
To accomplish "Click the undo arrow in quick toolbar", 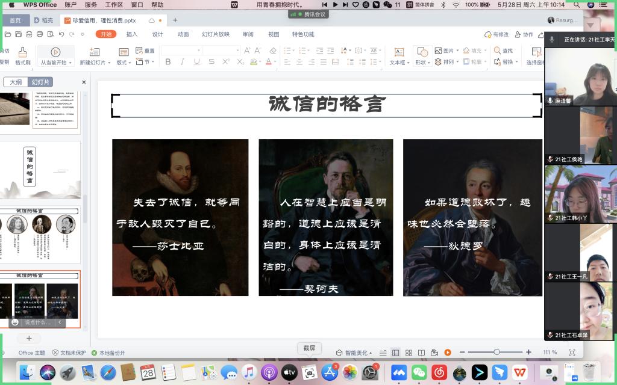I will (60, 34).
